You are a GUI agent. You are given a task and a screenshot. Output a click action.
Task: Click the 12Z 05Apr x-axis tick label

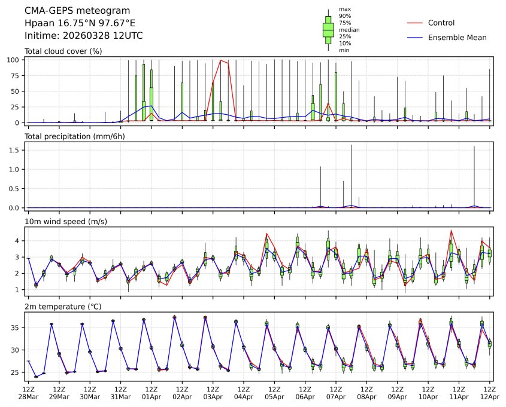(x=274, y=393)
